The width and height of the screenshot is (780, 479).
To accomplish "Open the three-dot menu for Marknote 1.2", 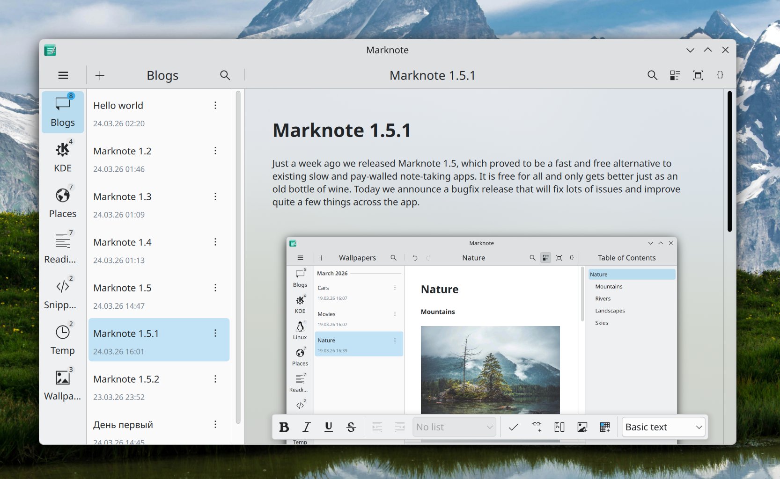I will pos(215,151).
